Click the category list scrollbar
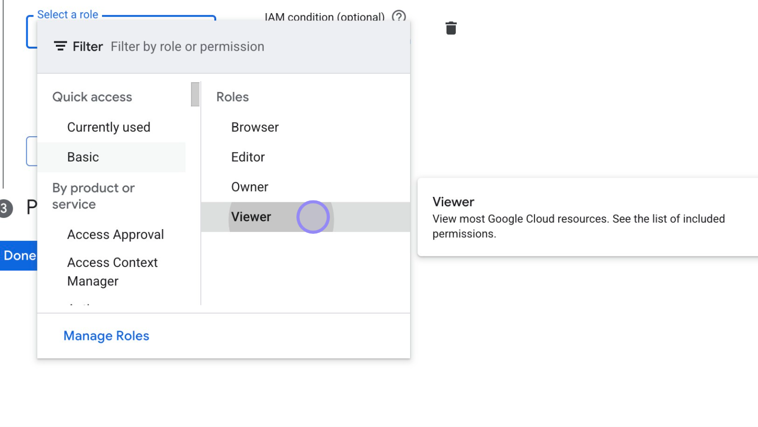This screenshot has height=427, width=758. point(194,94)
